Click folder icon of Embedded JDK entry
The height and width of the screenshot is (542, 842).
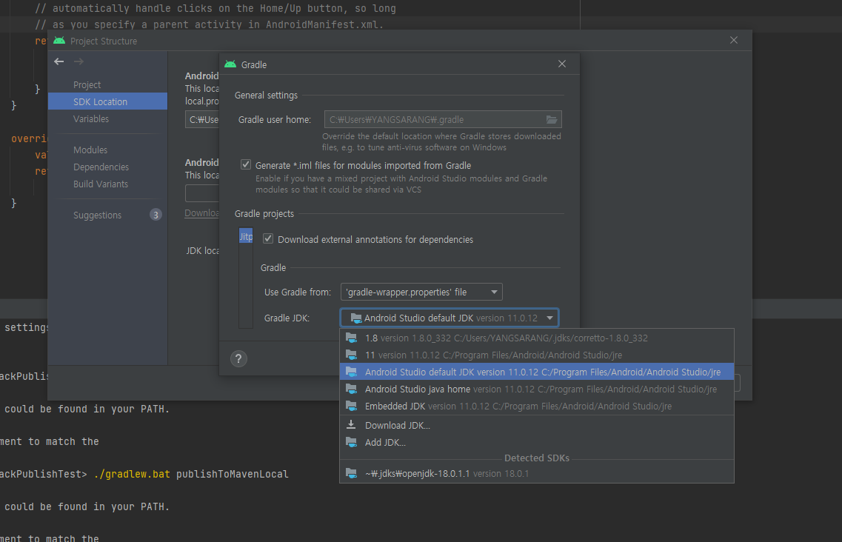(x=351, y=406)
